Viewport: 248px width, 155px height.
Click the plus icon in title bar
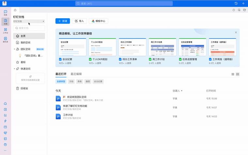pos(243,3)
